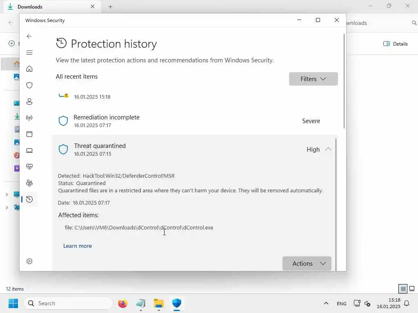
Task: Open App & browser control icon
Action: click(29, 134)
